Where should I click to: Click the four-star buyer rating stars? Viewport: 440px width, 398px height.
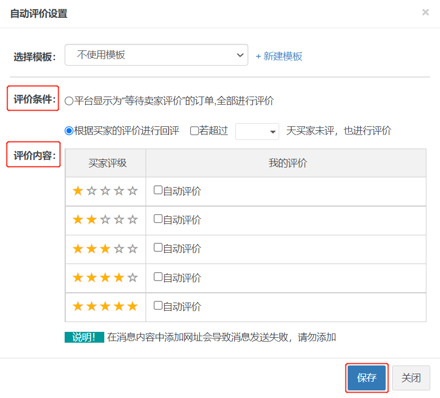pos(105,278)
